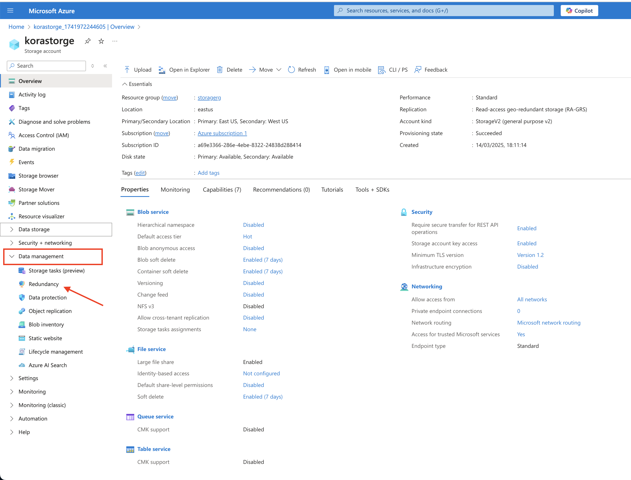
Task: Click the Upload toolbar icon
Action: (127, 70)
